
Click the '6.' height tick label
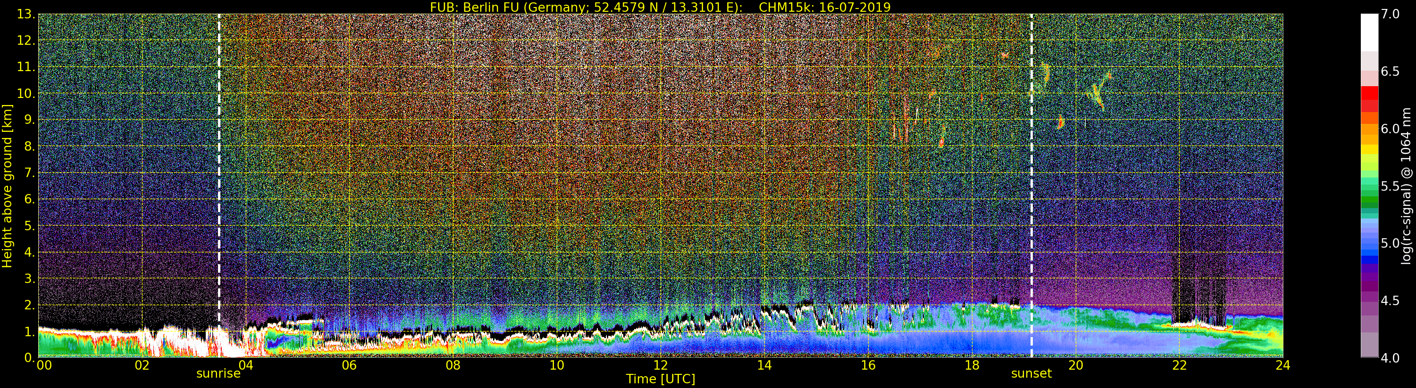coord(29,199)
